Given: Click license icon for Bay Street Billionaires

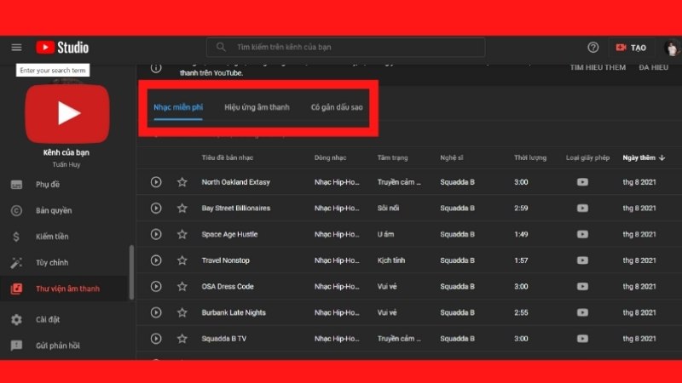Looking at the screenshot, I should [x=582, y=208].
